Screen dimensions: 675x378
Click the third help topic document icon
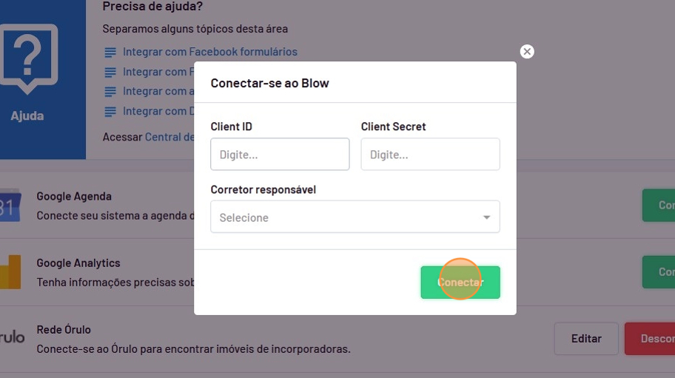click(110, 92)
